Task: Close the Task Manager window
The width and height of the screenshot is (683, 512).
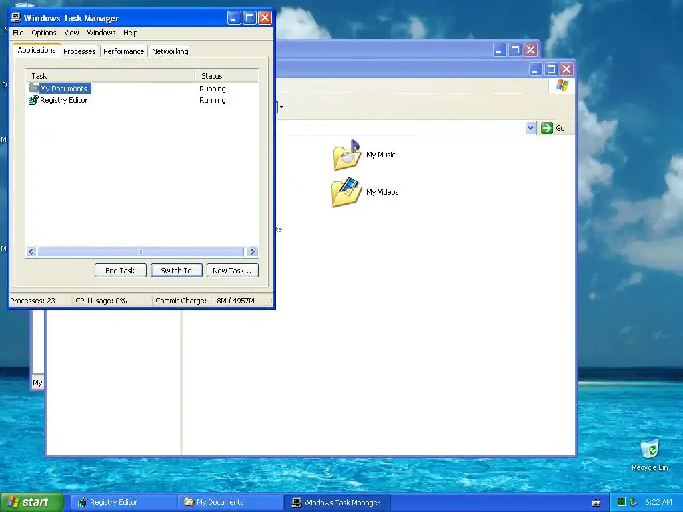Action: [x=265, y=18]
